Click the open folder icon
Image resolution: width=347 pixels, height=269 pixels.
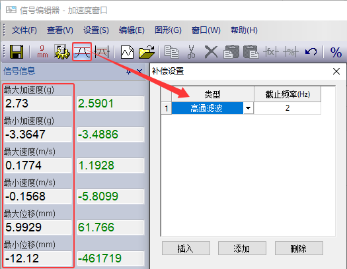click(147, 52)
